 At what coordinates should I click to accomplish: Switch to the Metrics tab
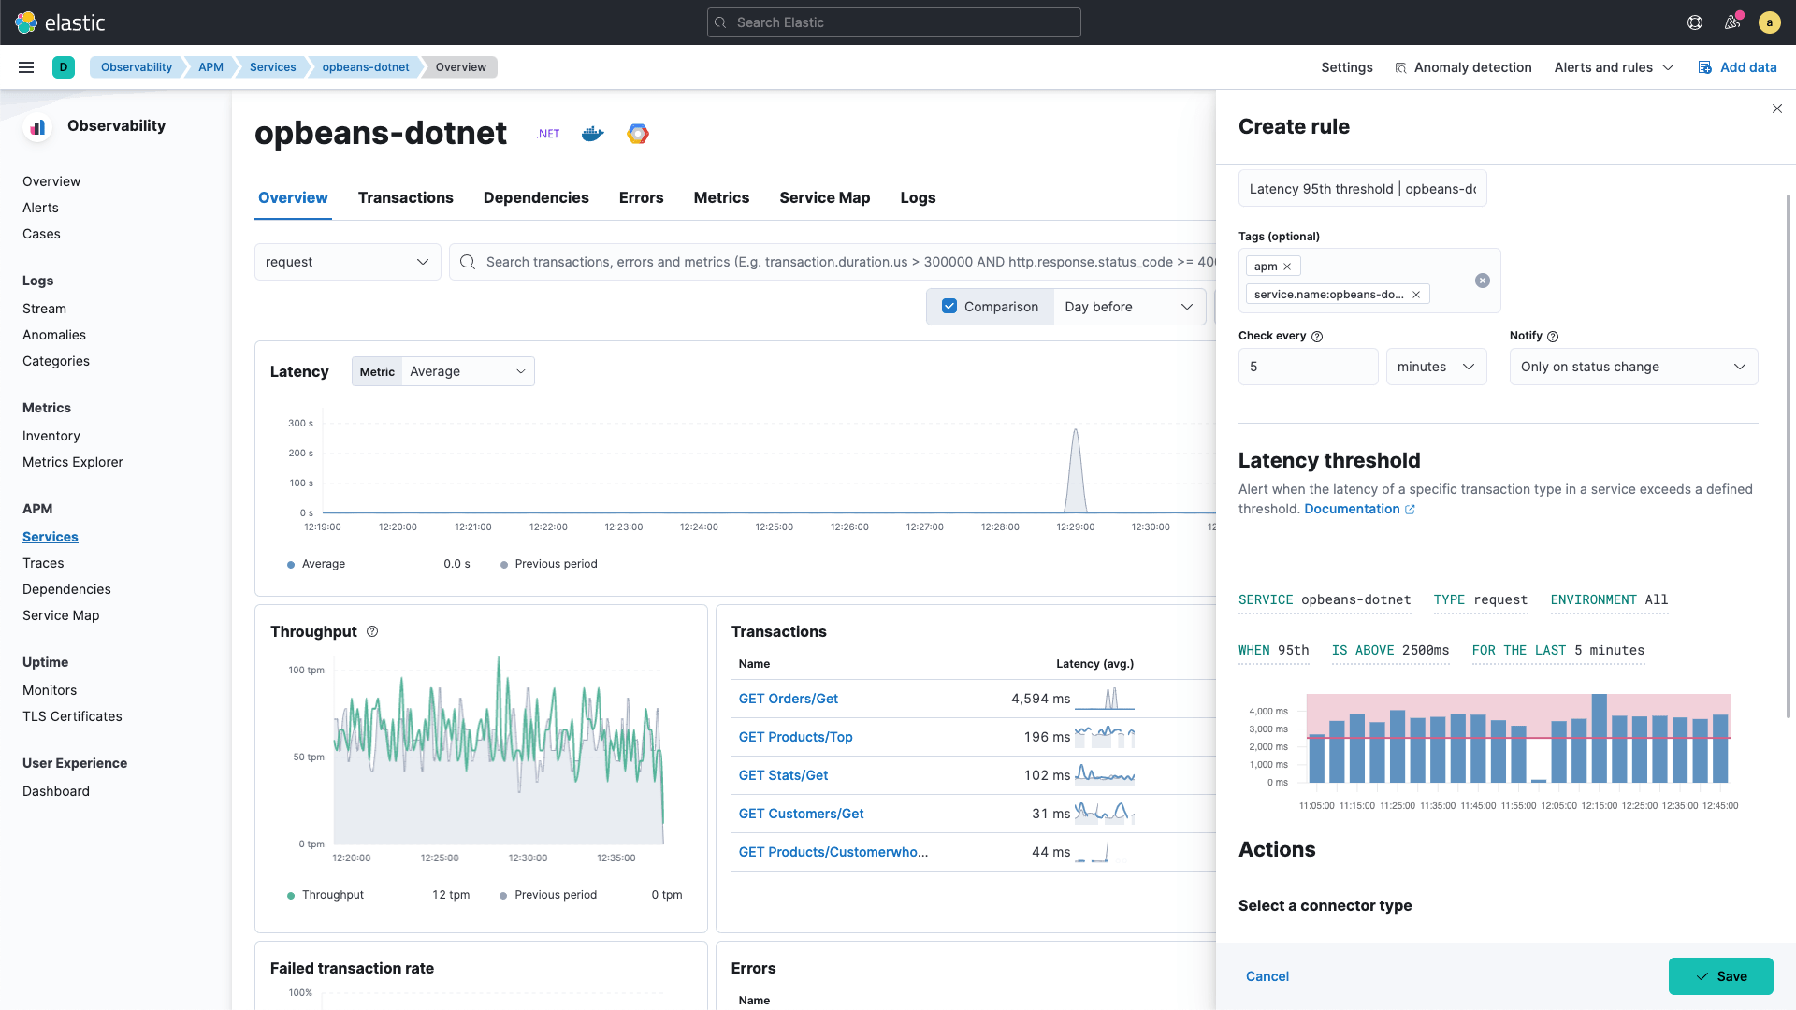coord(721,197)
